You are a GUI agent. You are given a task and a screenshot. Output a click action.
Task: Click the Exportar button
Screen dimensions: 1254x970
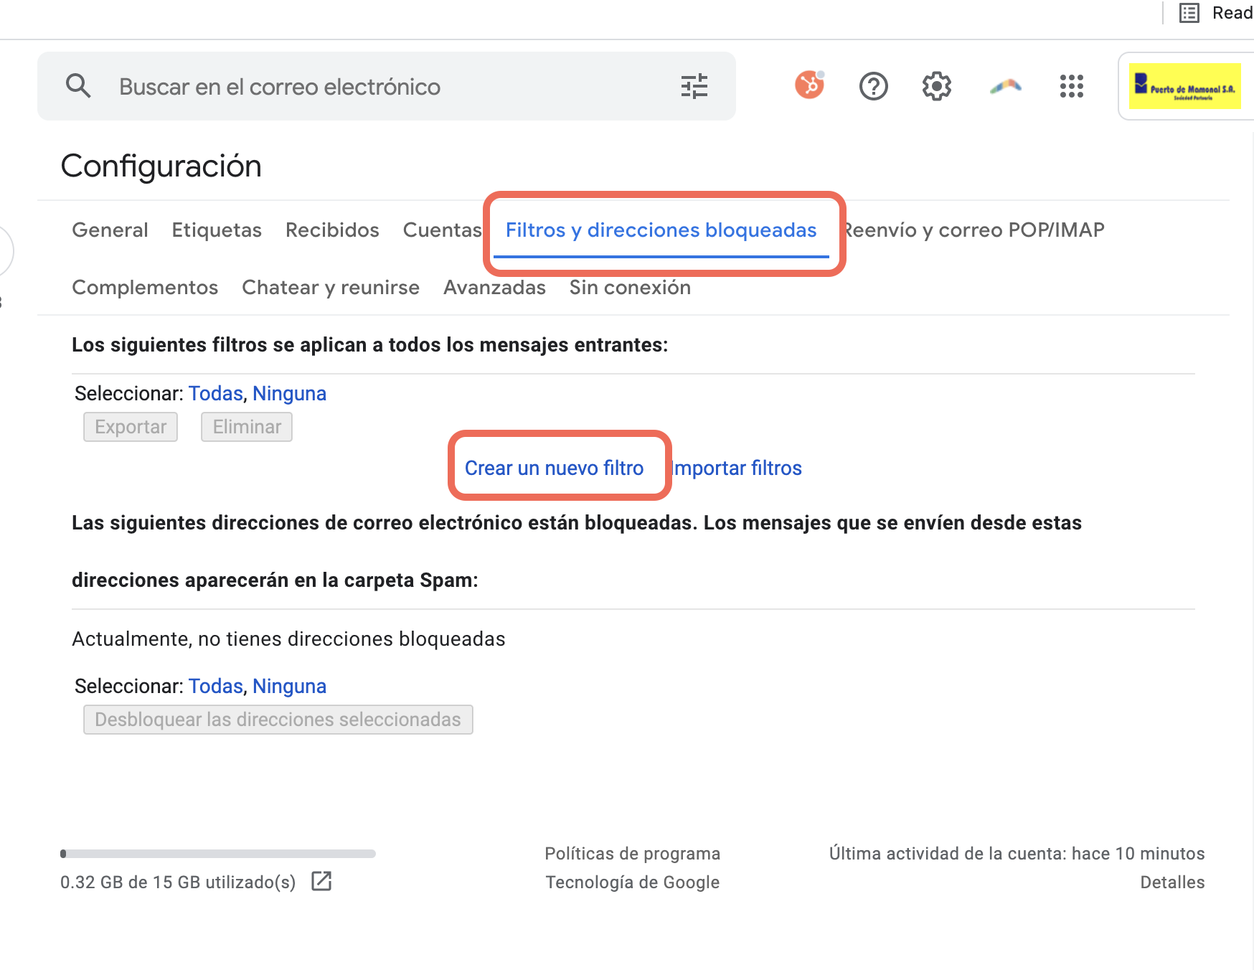(131, 427)
